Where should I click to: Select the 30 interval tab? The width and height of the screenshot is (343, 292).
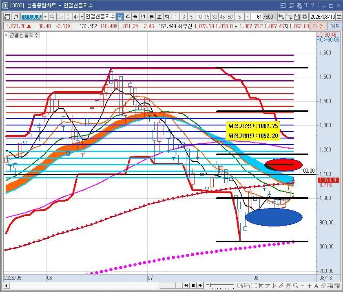(215, 17)
